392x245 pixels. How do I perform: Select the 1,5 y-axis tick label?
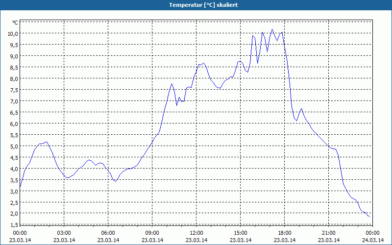(14, 225)
